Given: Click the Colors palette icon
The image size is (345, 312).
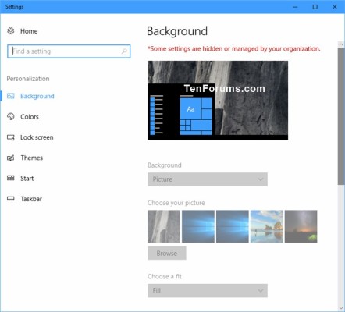Looking at the screenshot, I should tap(11, 116).
